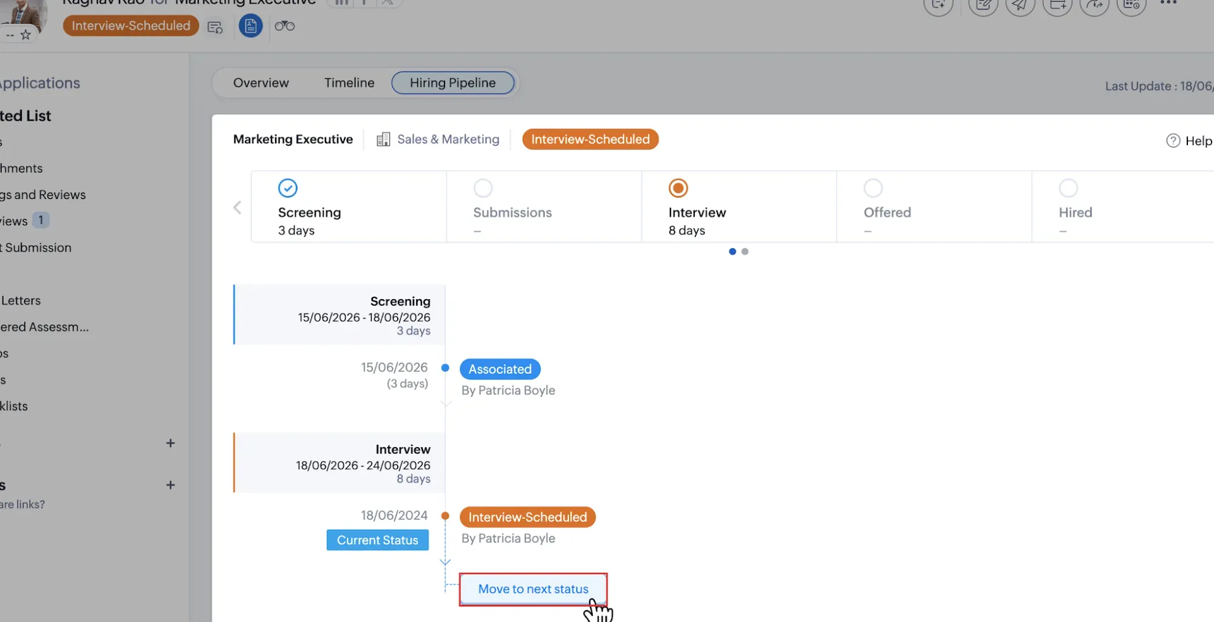Click the Current Status button
The image size is (1214, 622).
(378, 540)
